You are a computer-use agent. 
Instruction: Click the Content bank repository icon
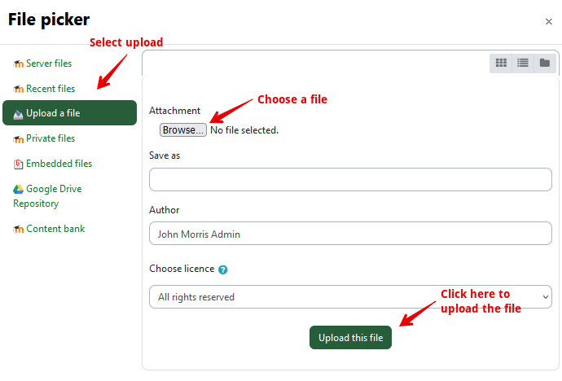pos(18,230)
